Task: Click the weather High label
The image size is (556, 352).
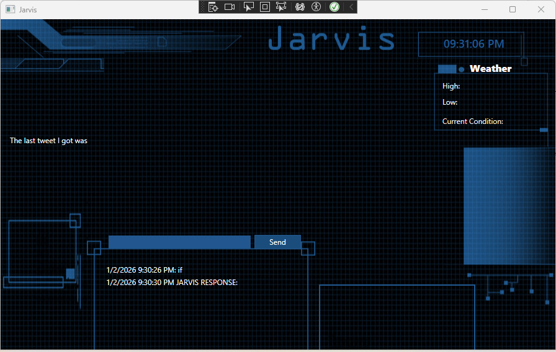Action: [x=451, y=86]
